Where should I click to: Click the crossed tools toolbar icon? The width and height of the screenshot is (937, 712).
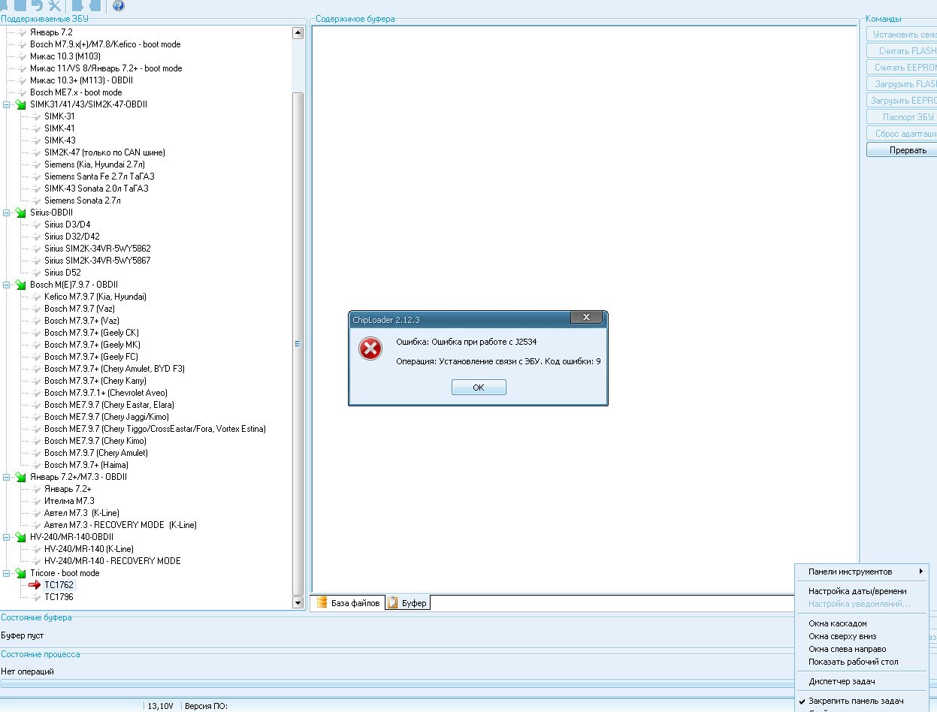pos(55,5)
